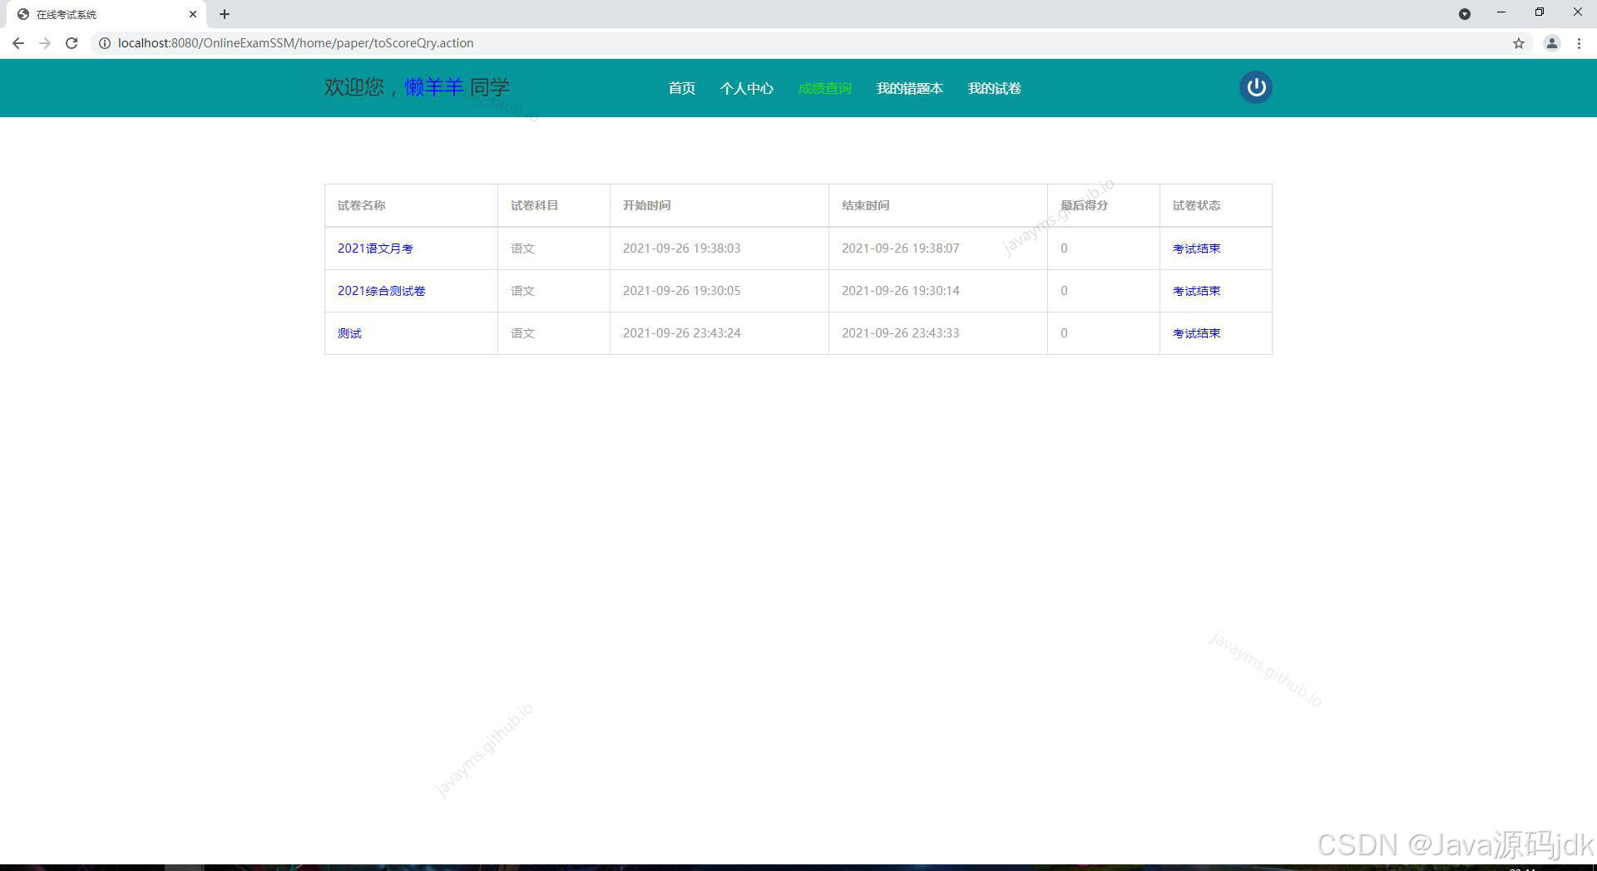Click 语文 subject in 2021综合测试卷 row

pyautogui.click(x=522, y=291)
